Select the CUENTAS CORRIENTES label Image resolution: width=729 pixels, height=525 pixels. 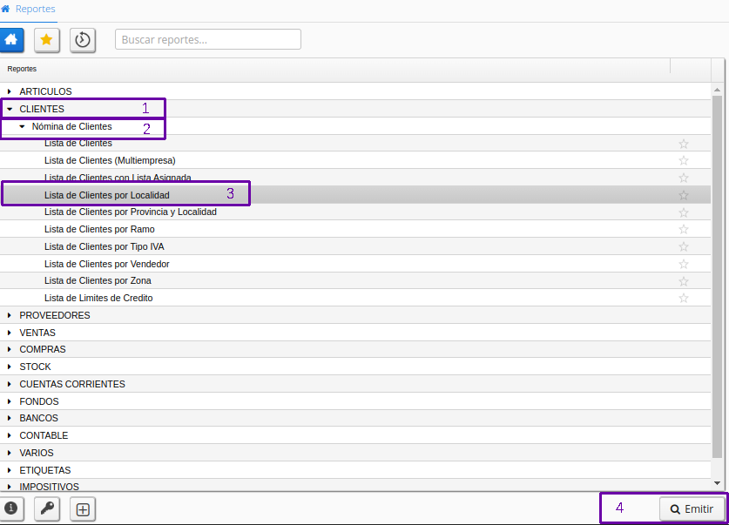tap(72, 384)
